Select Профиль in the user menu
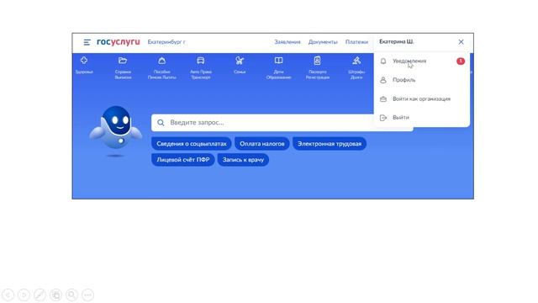This screenshot has width=538, height=303. pyautogui.click(x=422, y=80)
